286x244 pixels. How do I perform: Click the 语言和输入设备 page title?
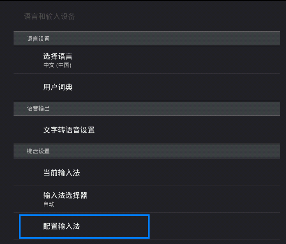coord(49,16)
